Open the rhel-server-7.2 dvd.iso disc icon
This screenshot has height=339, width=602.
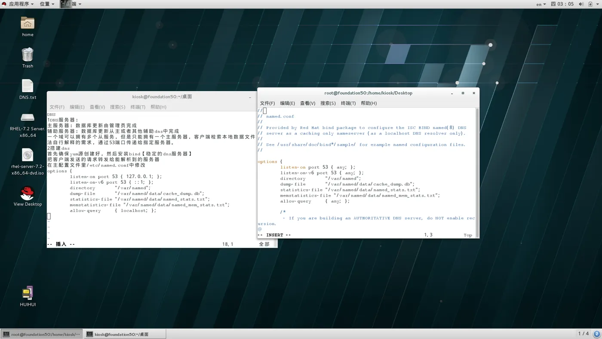pos(28,155)
